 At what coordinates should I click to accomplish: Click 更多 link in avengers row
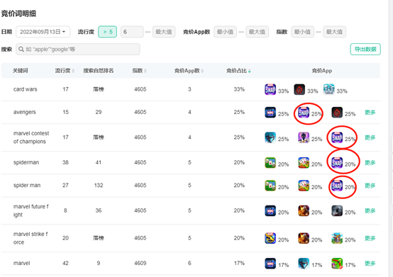[370, 113]
